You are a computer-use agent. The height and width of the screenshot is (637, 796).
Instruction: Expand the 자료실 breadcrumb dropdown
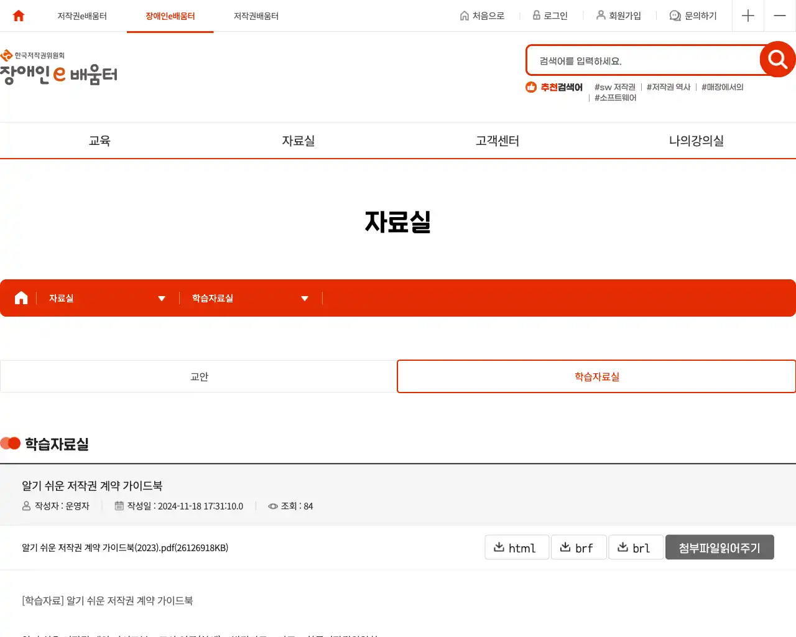click(162, 298)
